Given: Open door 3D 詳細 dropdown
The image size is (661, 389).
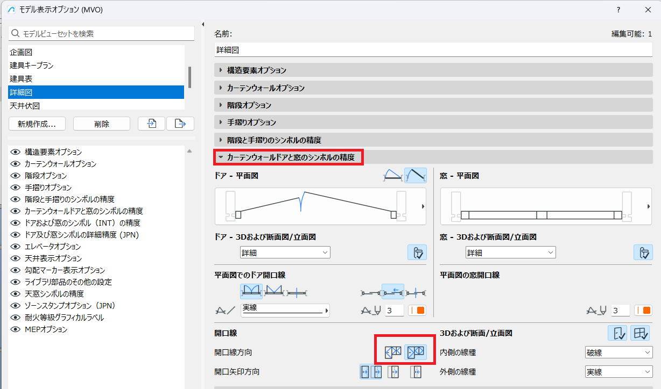Looking at the screenshot, I should coord(285,253).
